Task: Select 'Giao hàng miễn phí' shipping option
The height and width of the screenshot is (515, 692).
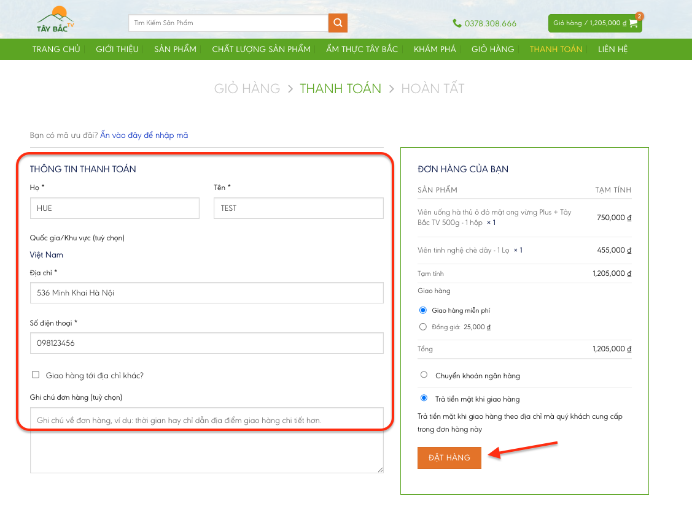Action: click(x=422, y=310)
